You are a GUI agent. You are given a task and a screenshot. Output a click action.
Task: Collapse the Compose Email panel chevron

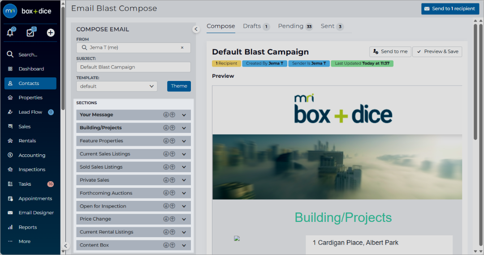pyautogui.click(x=196, y=29)
